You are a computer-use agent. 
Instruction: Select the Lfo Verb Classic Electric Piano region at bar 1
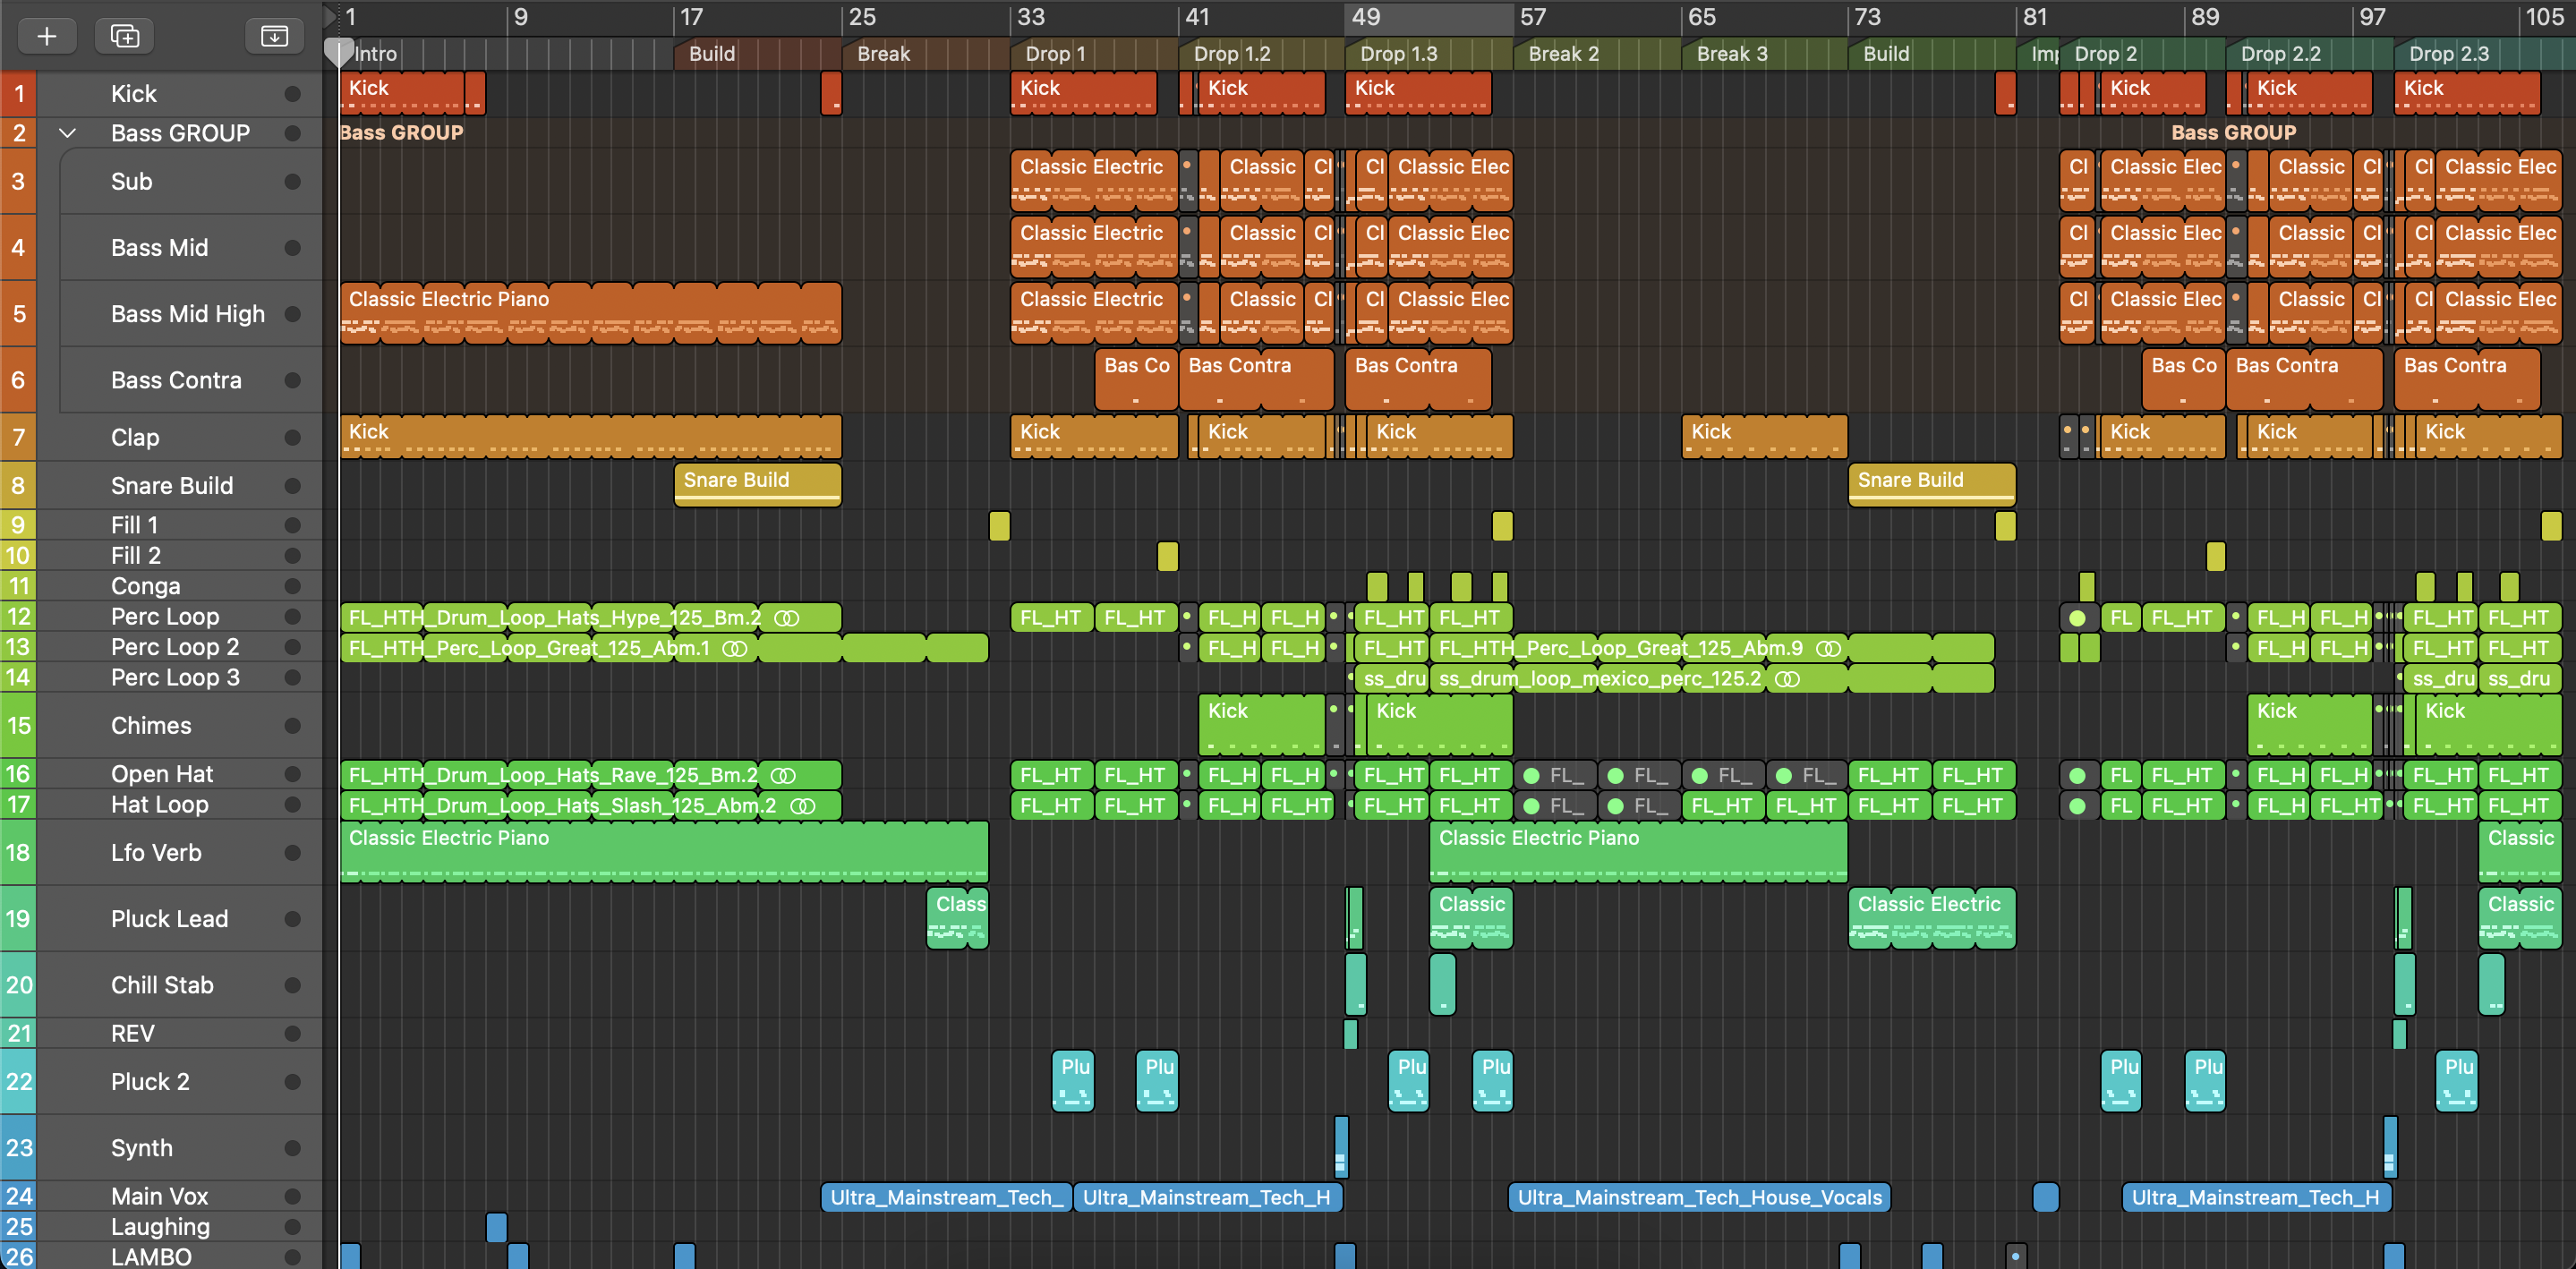click(664, 852)
